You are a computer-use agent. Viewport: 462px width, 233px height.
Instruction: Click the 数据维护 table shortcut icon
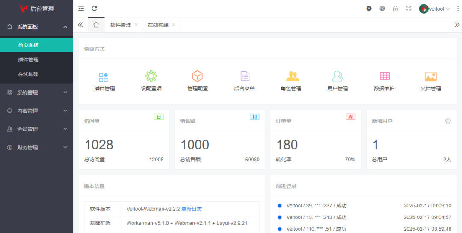pos(385,76)
